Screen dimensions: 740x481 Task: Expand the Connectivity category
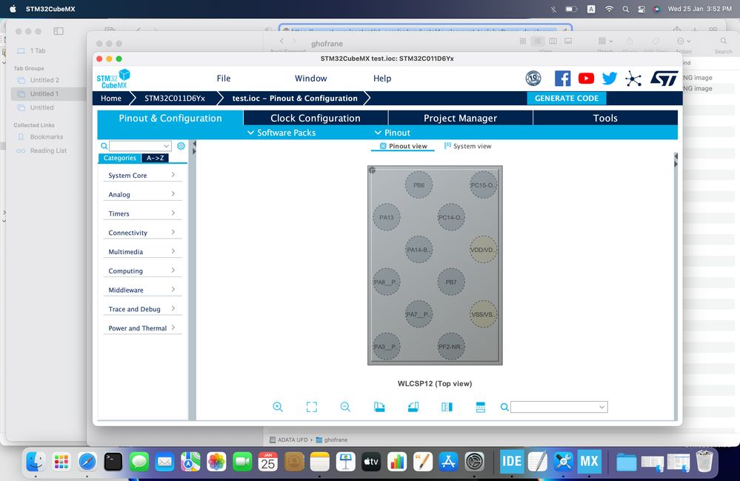(x=142, y=233)
